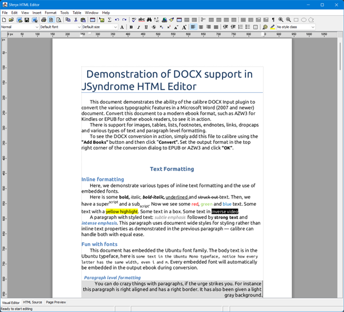Open the Format menu
This screenshot has height=312, width=344.
pos(50,12)
